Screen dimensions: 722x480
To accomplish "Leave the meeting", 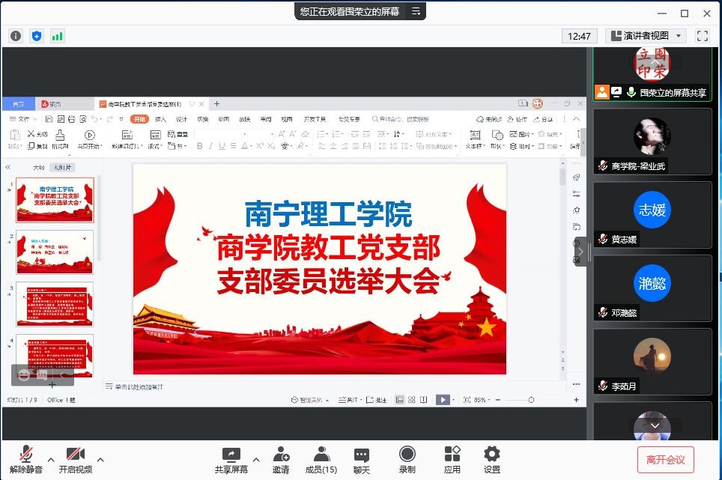I will coord(665,460).
